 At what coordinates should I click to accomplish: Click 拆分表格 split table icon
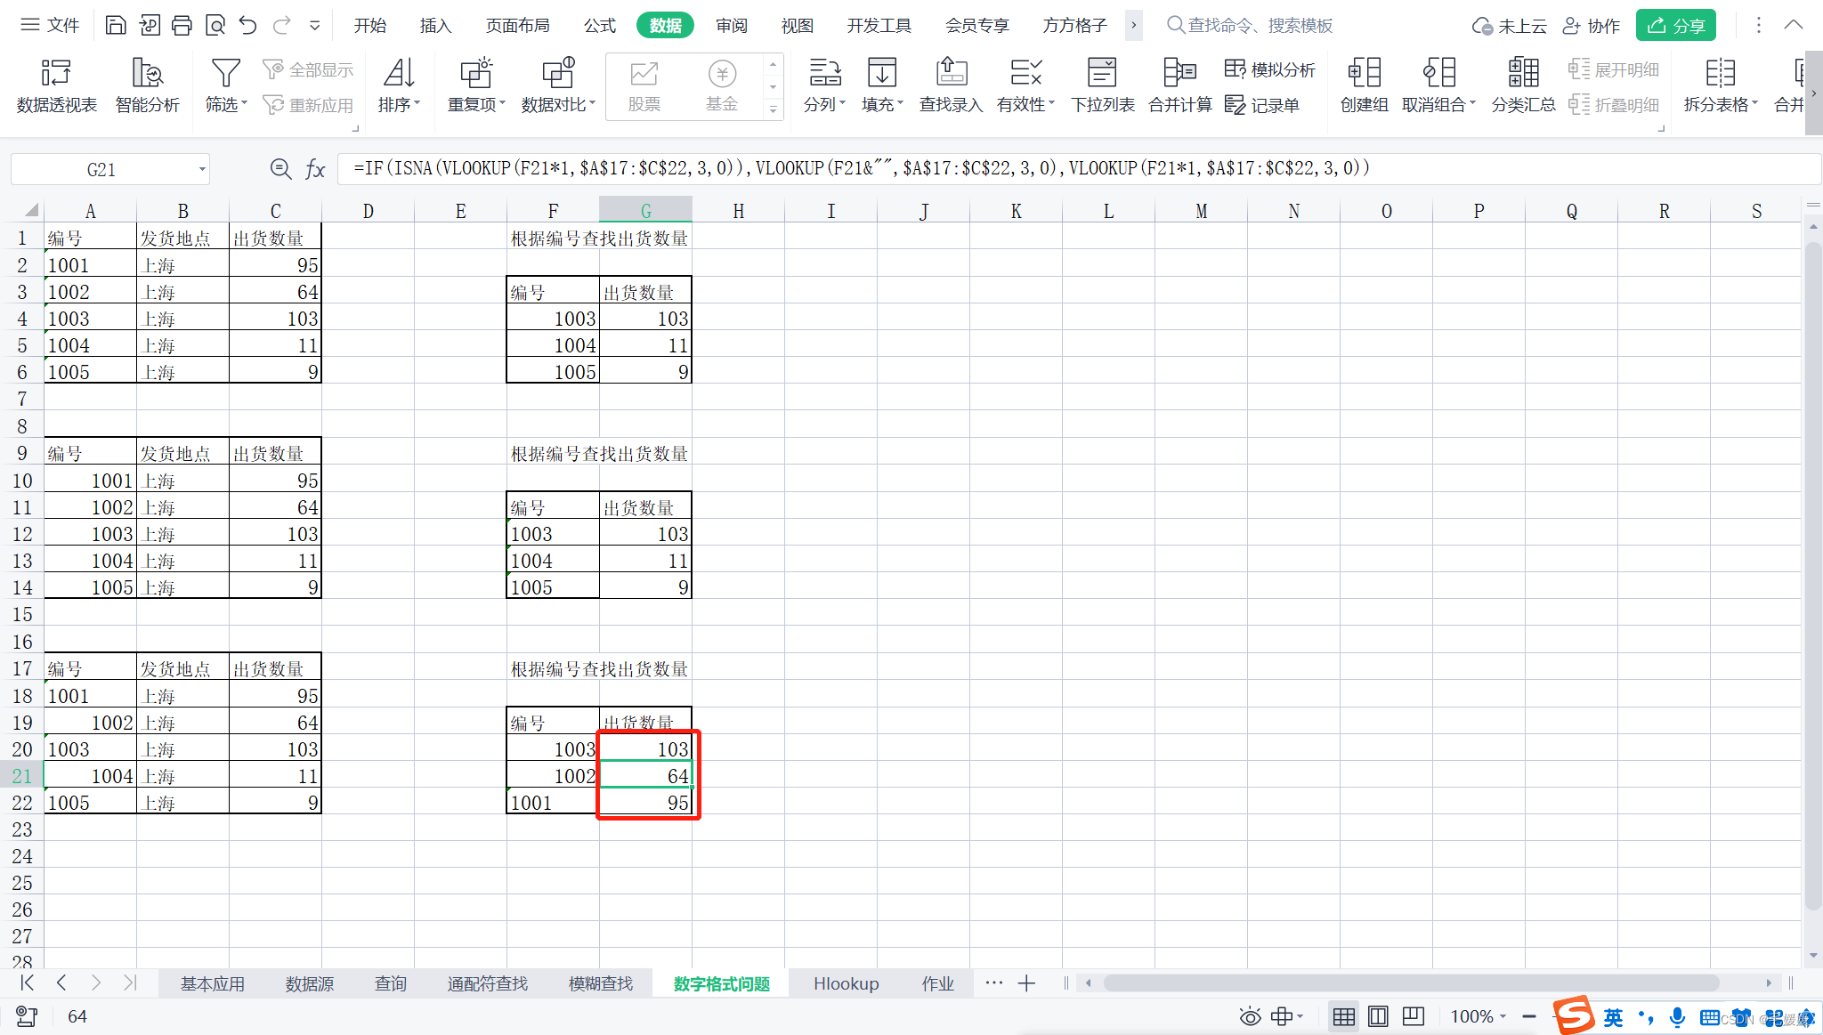point(1720,74)
